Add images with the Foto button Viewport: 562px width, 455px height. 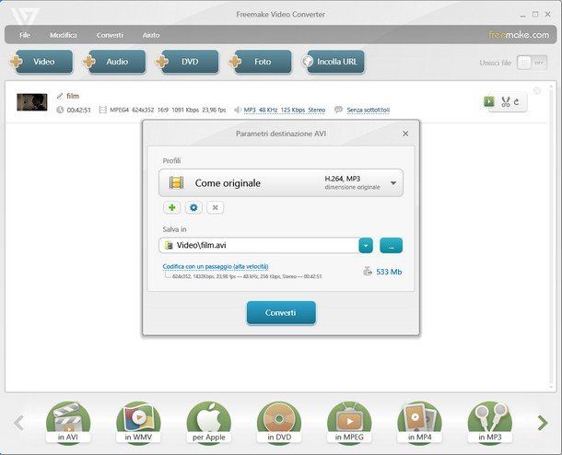[261, 62]
